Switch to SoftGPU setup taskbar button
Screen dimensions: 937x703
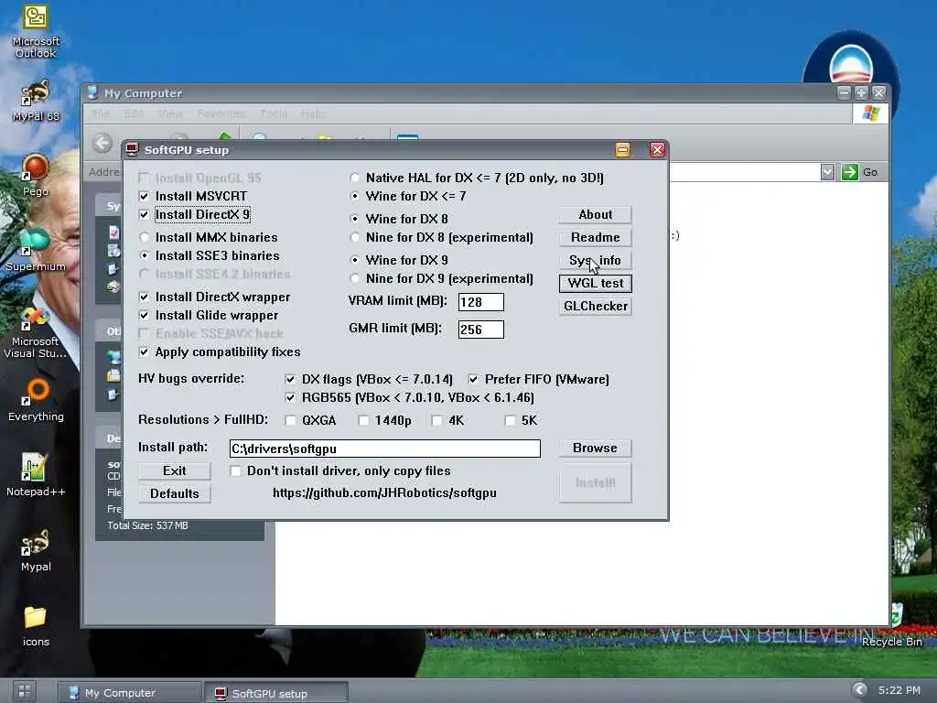[276, 693]
